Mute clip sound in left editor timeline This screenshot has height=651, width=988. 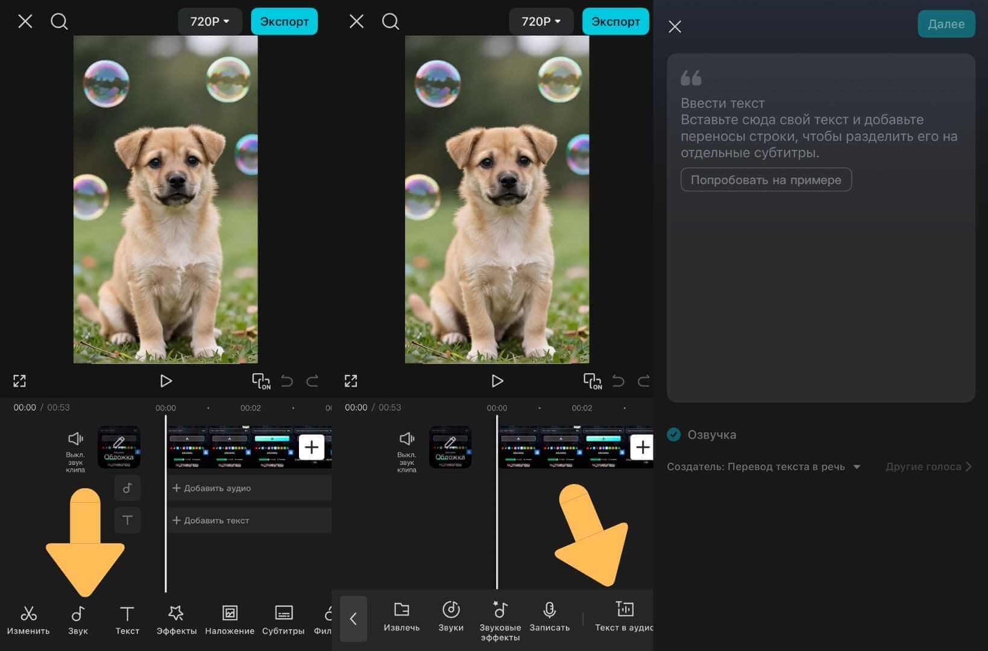(75, 449)
